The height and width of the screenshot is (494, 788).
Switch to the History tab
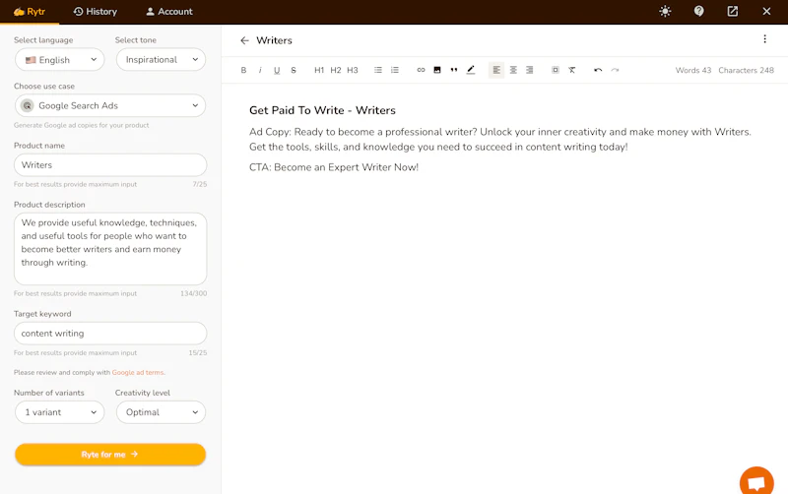tap(95, 12)
